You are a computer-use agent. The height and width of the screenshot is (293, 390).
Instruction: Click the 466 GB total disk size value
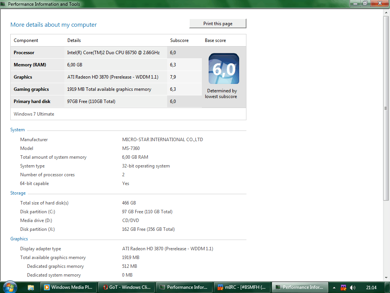coord(129,203)
